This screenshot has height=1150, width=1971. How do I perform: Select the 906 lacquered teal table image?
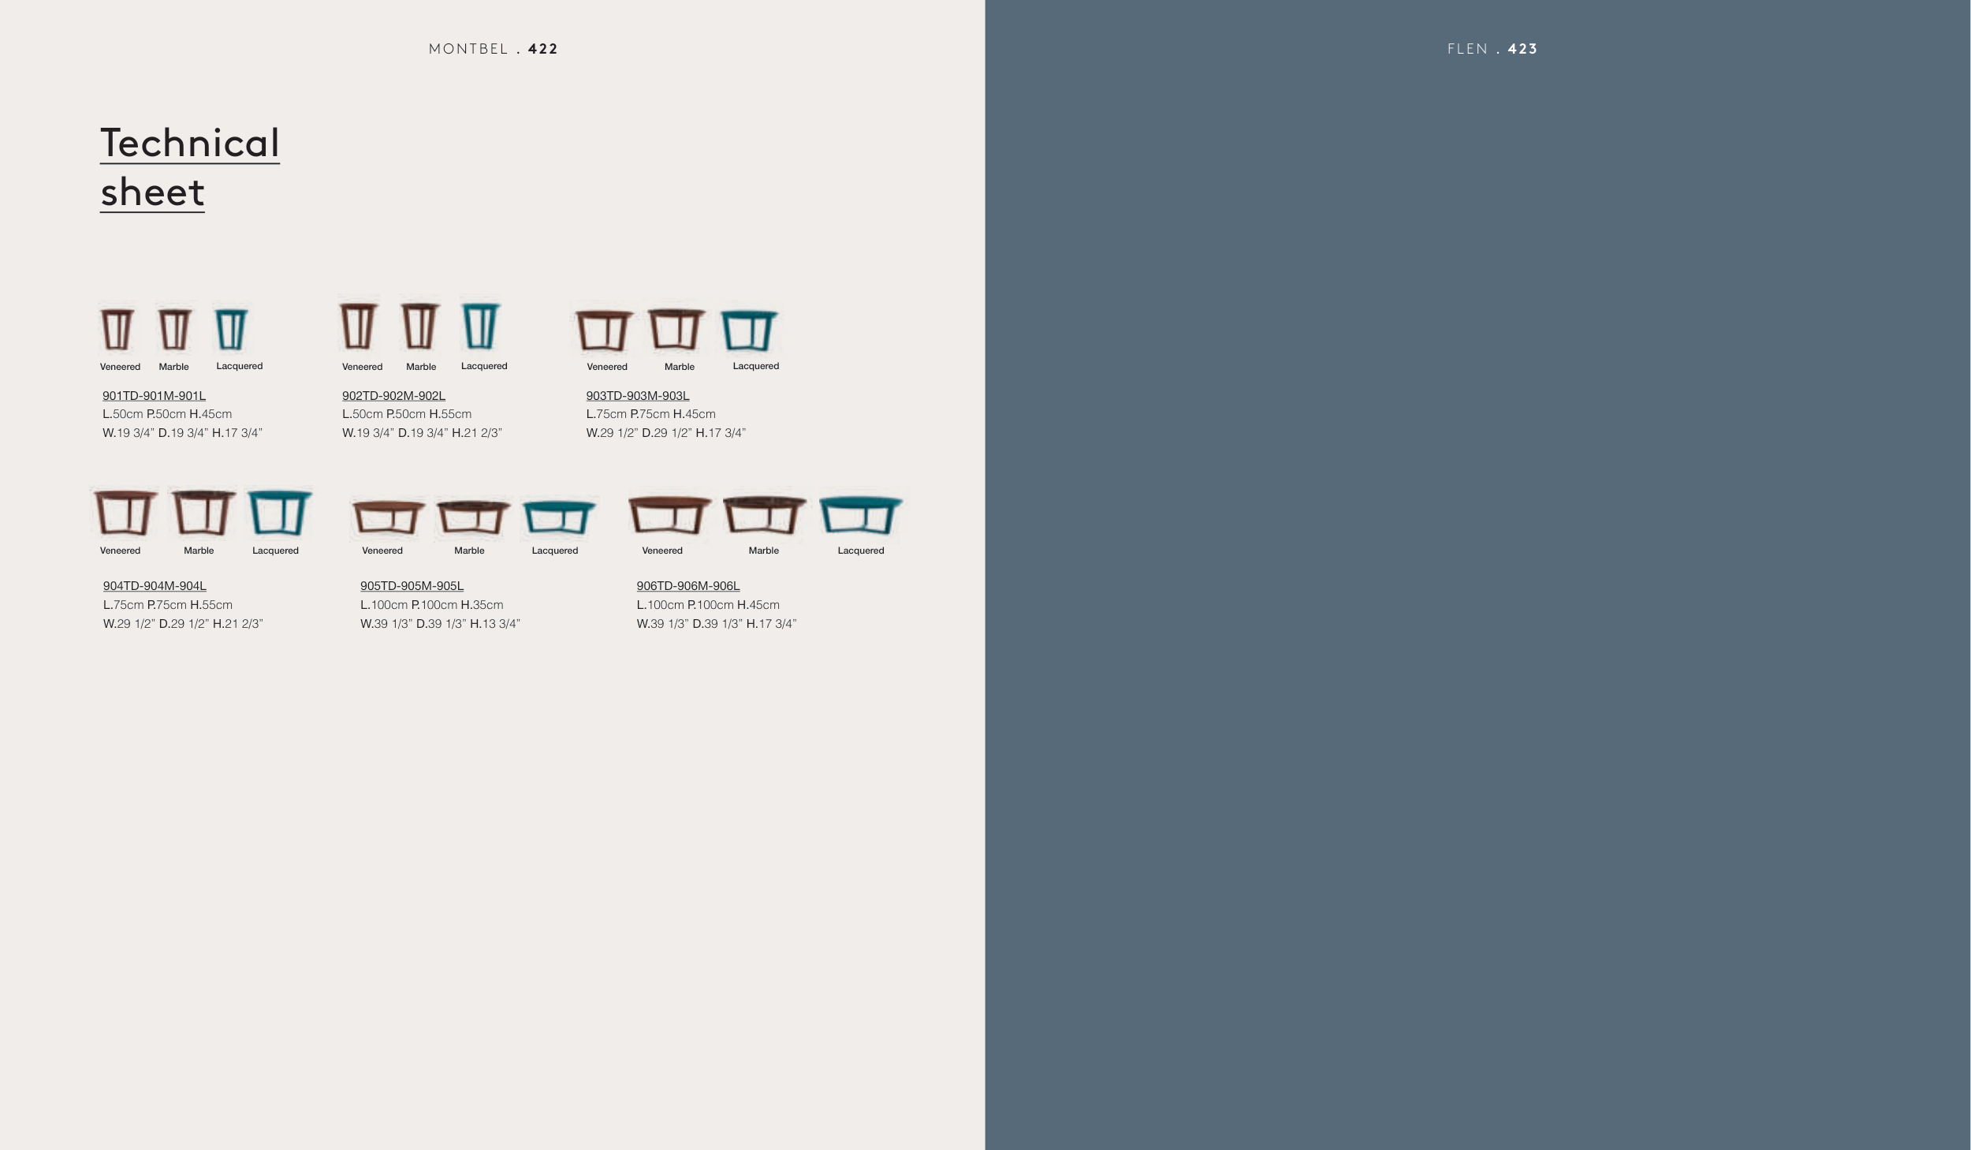click(x=860, y=516)
